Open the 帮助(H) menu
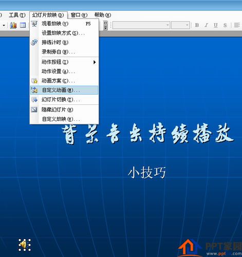 (103, 15)
